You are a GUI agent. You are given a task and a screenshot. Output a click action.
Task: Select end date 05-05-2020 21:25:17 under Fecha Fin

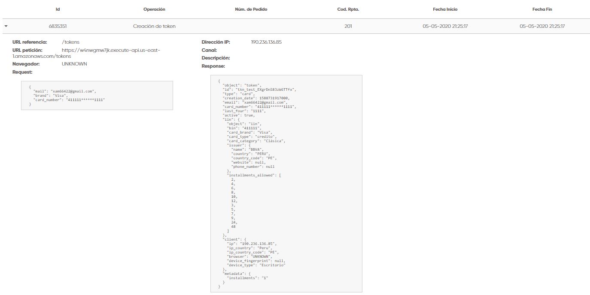(542, 26)
